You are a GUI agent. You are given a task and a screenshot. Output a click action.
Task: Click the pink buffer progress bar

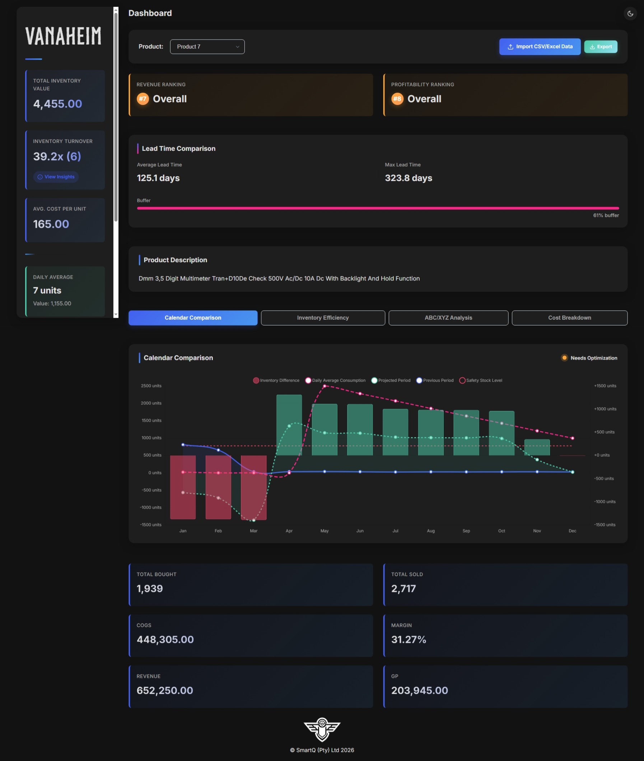click(378, 208)
